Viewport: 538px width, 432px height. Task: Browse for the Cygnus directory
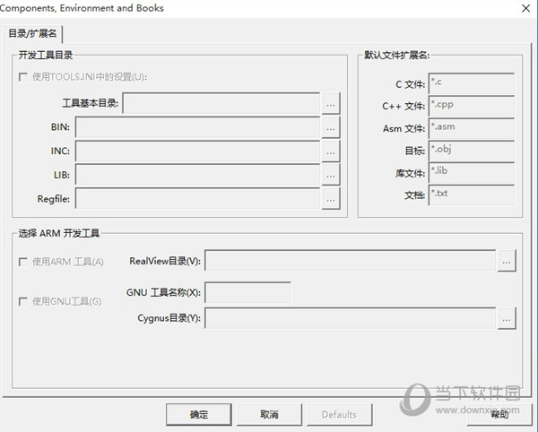[507, 318]
